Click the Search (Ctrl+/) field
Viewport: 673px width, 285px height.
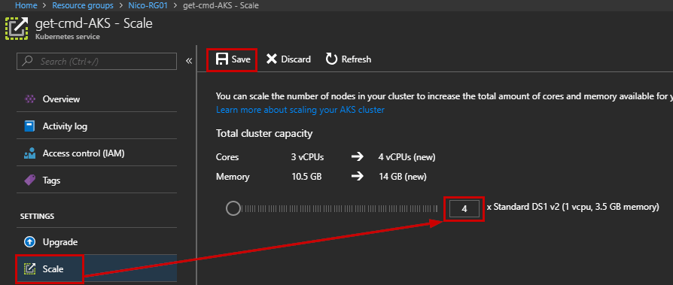[96, 61]
